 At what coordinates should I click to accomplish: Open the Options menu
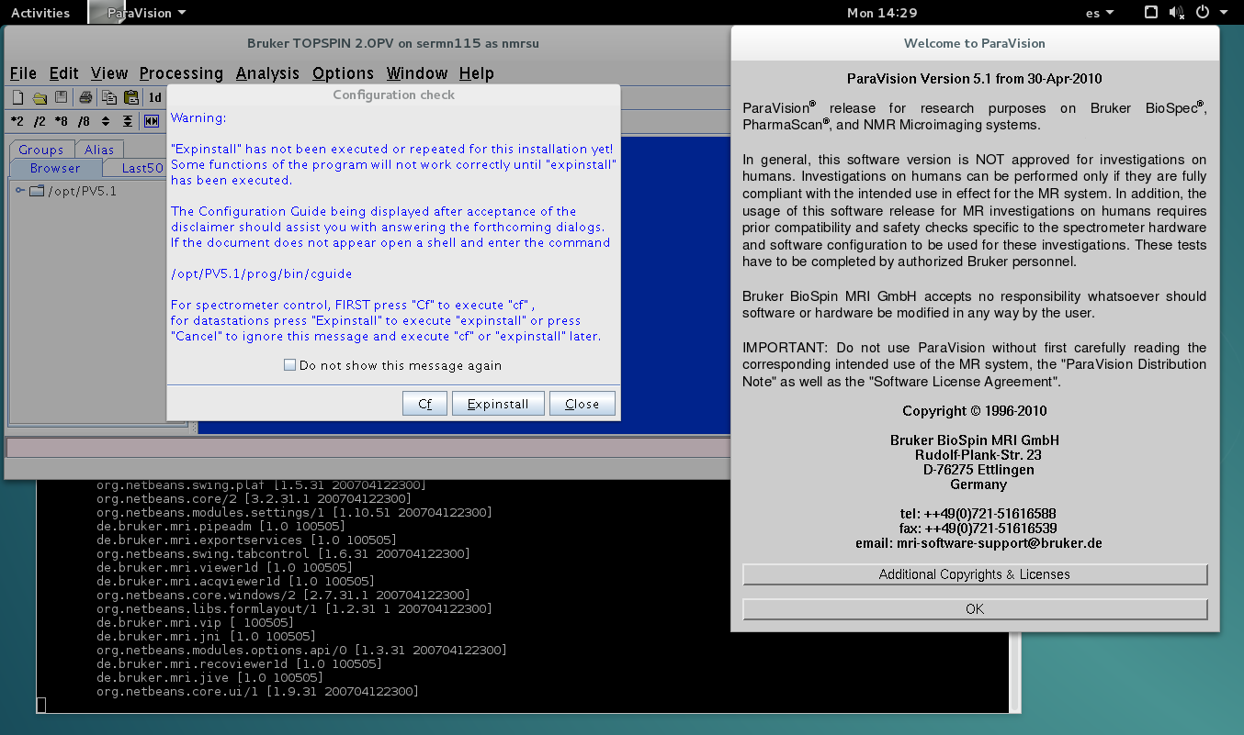[x=343, y=73]
